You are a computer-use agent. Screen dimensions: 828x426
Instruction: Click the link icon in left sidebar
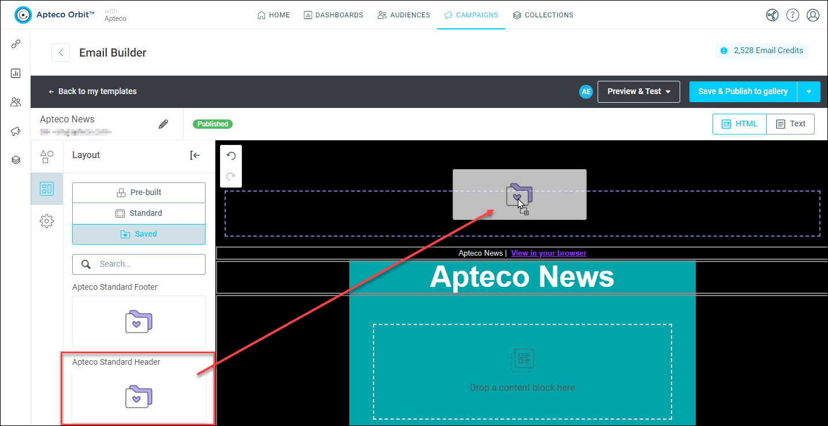(x=16, y=44)
